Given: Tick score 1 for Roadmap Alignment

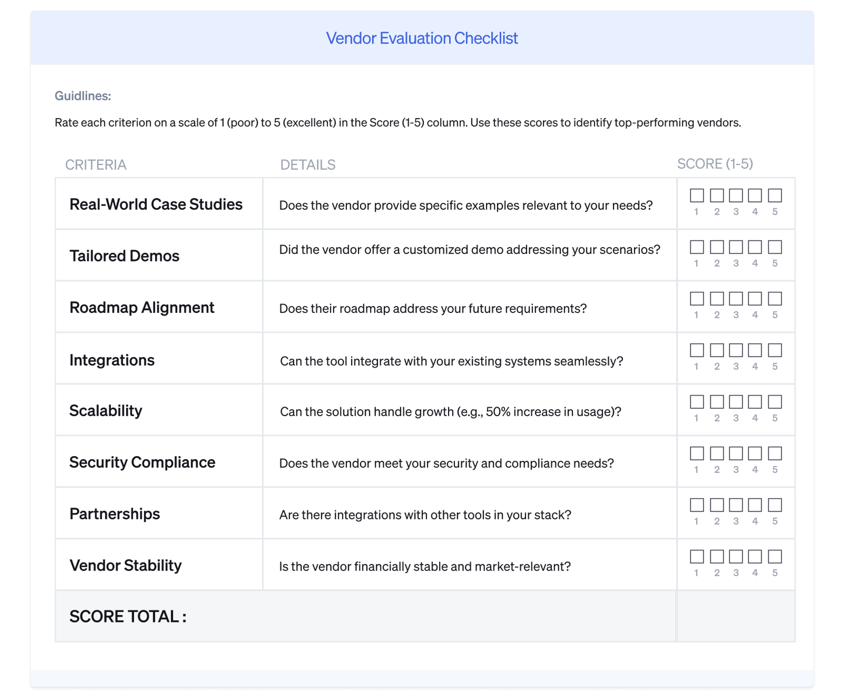Looking at the screenshot, I should pyautogui.click(x=696, y=299).
